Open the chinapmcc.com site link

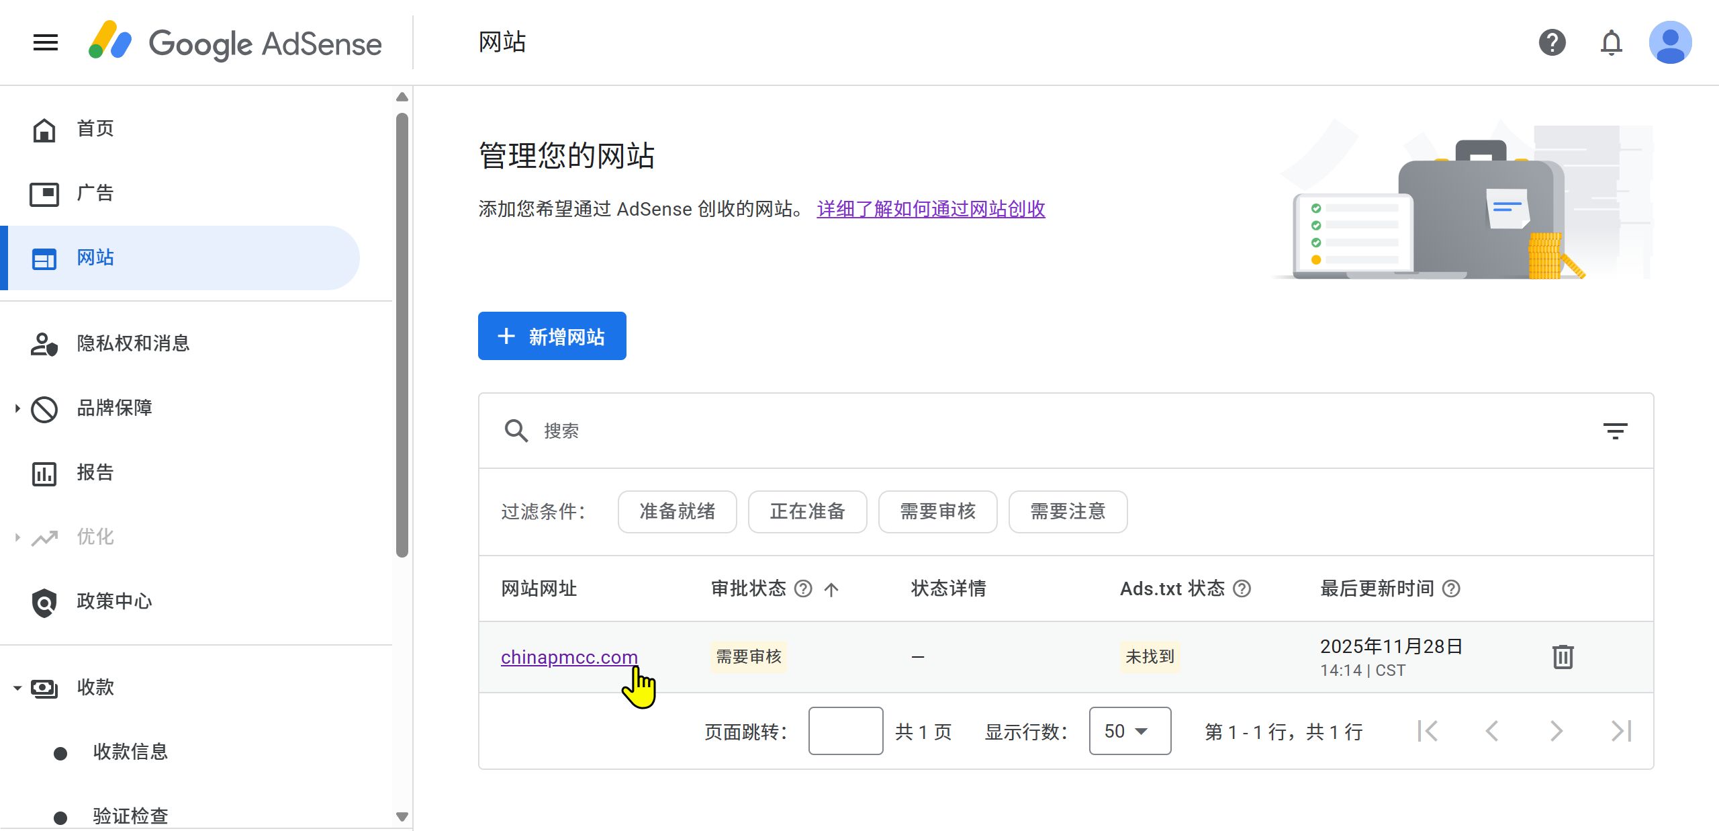569,657
